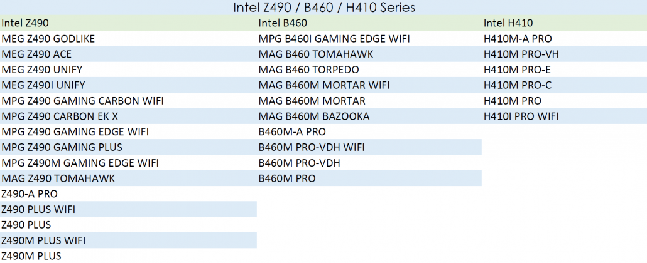The image size is (647, 263).
Task: Click the Z490-A PRO entry
Action: point(30,194)
